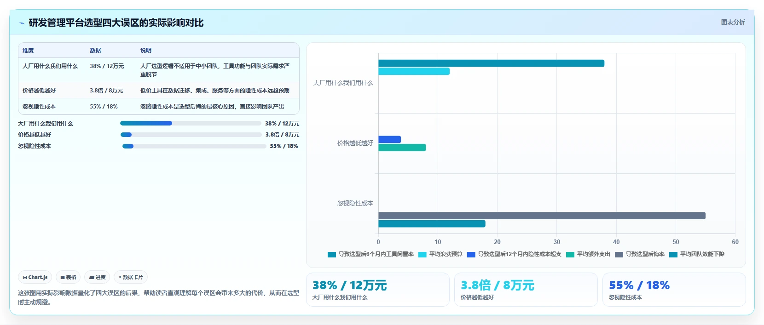Click progress value 55% / 18%
Viewport: 764px width, 325px height.
click(284, 146)
